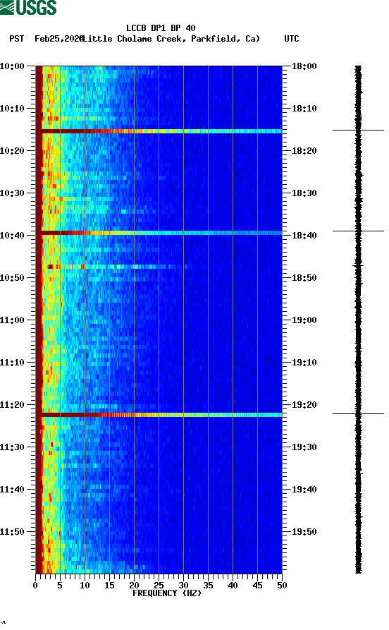Click the '19:10' UTC time label
Screen dimensions: 389x630
pos(304,363)
